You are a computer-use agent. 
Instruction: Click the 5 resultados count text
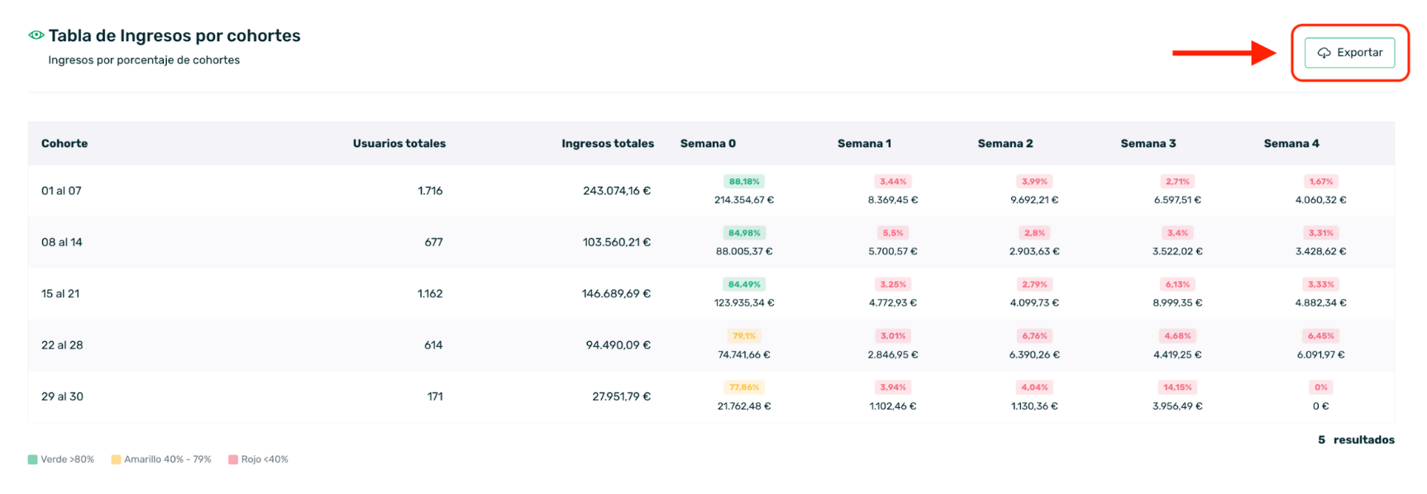tap(1355, 440)
